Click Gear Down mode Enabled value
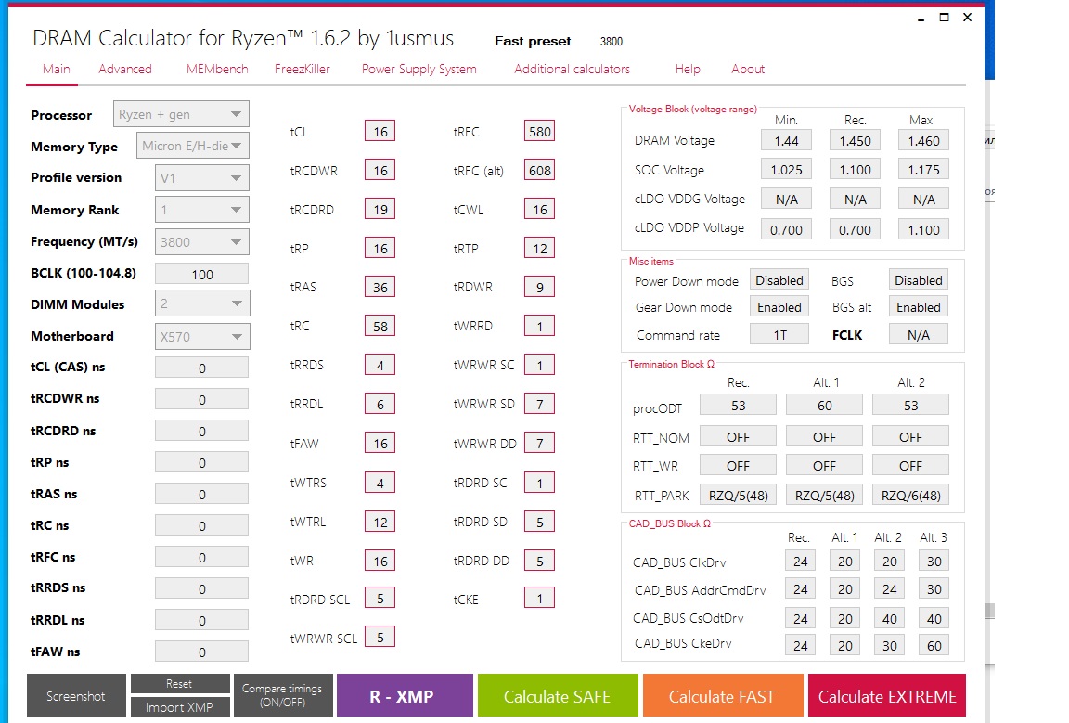This screenshot has width=1069, height=723. point(779,307)
